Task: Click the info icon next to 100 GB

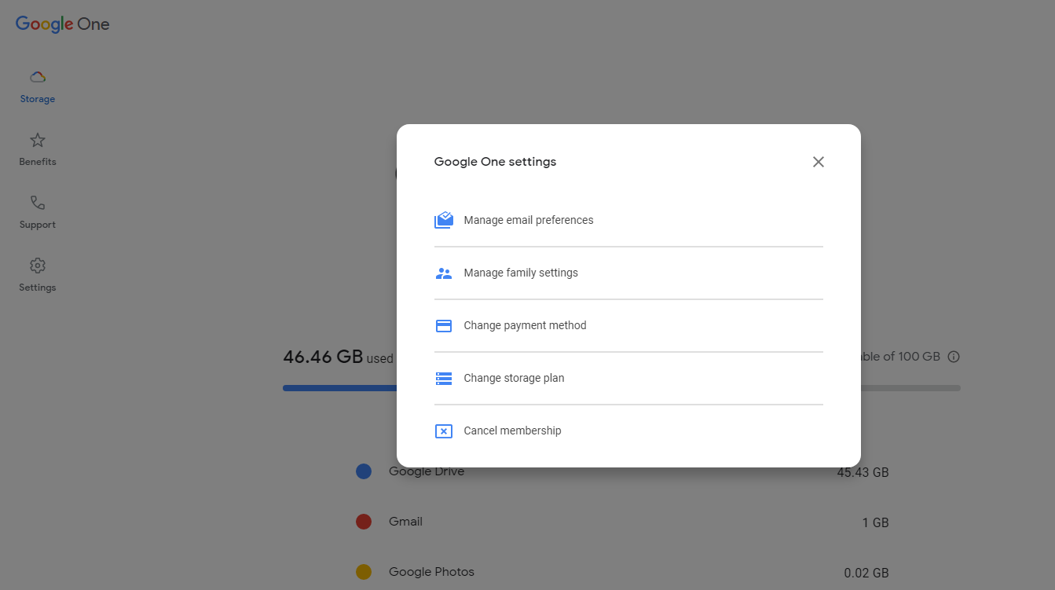Action: pyautogui.click(x=954, y=356)
